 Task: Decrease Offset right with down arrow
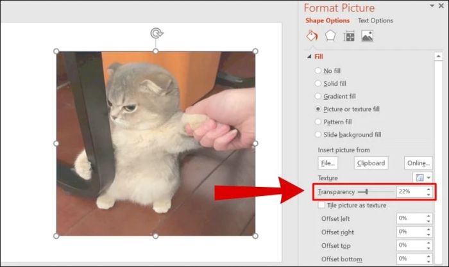pos(428,235)
